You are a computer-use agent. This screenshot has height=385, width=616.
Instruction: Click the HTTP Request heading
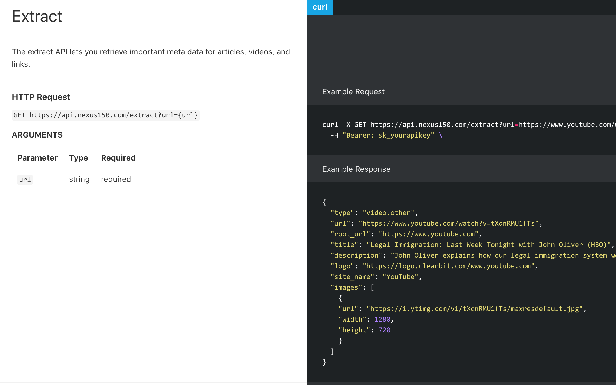click(41, 97)
